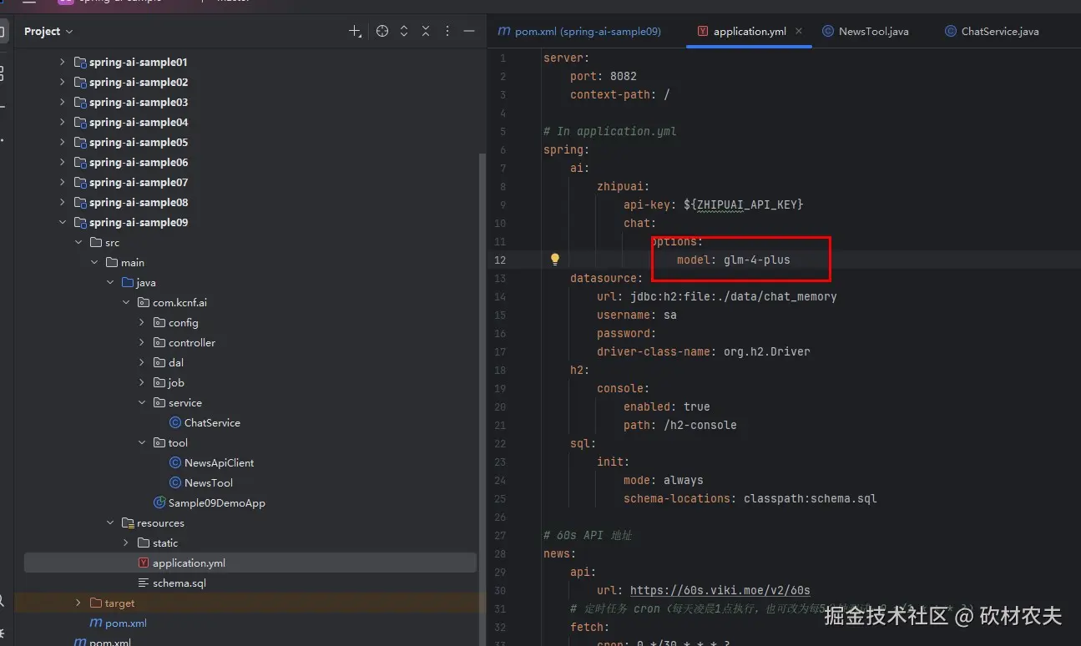Click the module folder icon of spring-ai-sample05

click(x=80, y=142)
